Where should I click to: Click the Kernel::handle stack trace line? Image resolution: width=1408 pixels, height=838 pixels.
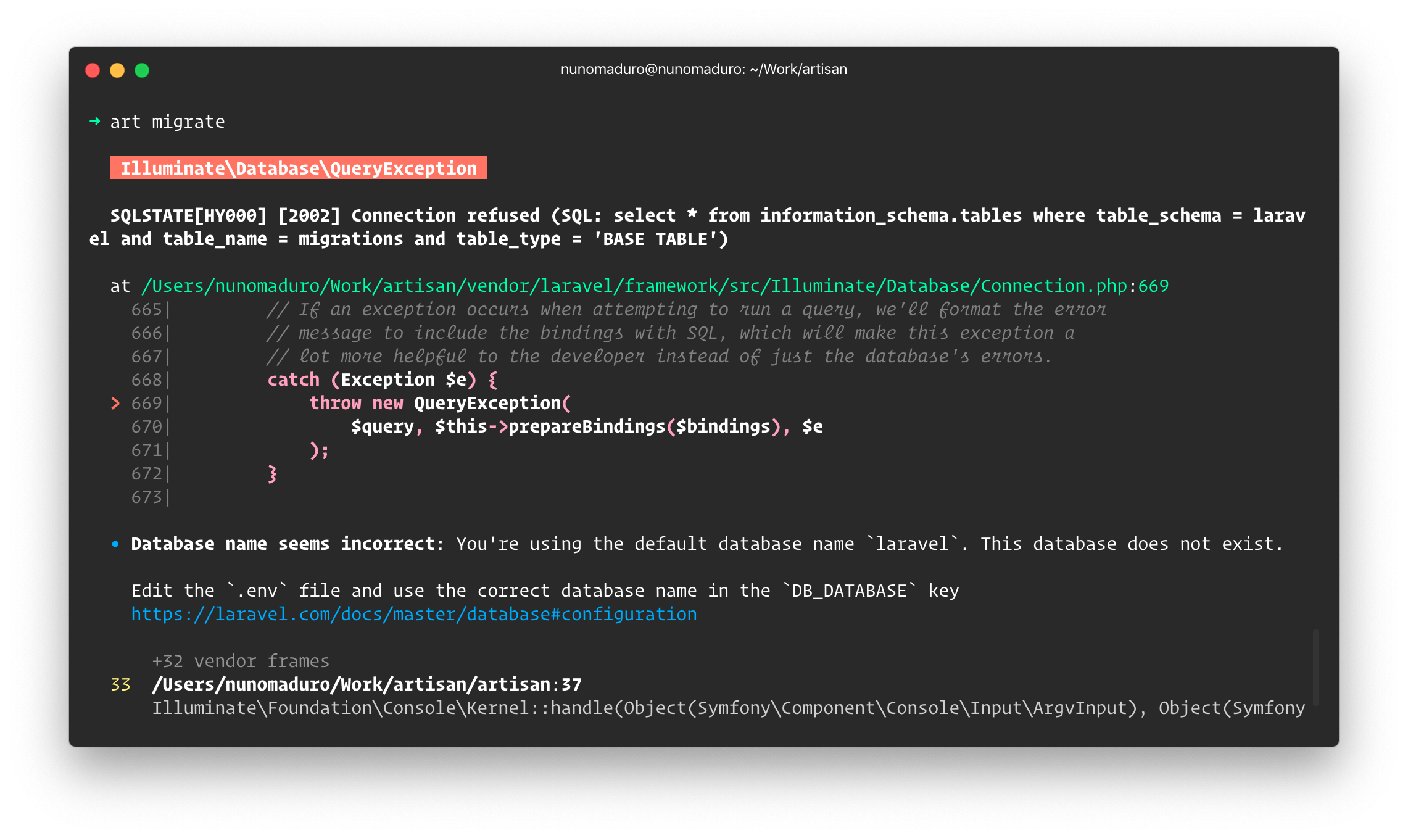(x=728, y=708)
